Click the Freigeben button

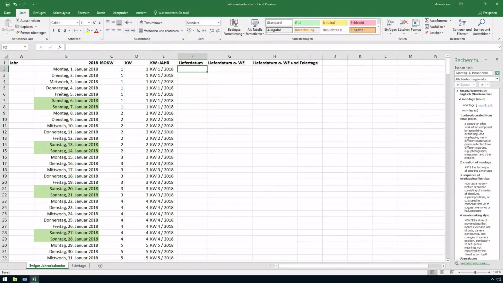pos(487,13)
